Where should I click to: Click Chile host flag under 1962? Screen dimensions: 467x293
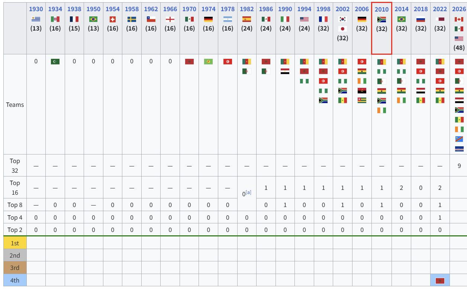click(x=151, y=19)
